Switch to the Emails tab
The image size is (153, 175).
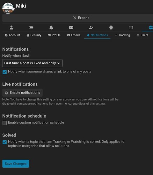(x=74, y=35)
